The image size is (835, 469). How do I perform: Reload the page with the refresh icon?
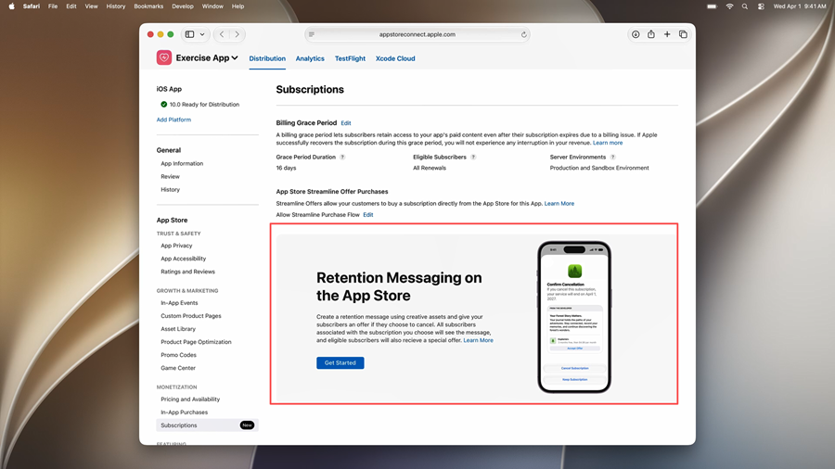click(x=524, y=34)
